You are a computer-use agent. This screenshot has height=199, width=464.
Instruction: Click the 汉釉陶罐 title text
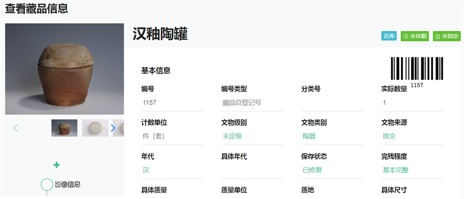click(x=160, y=34)
